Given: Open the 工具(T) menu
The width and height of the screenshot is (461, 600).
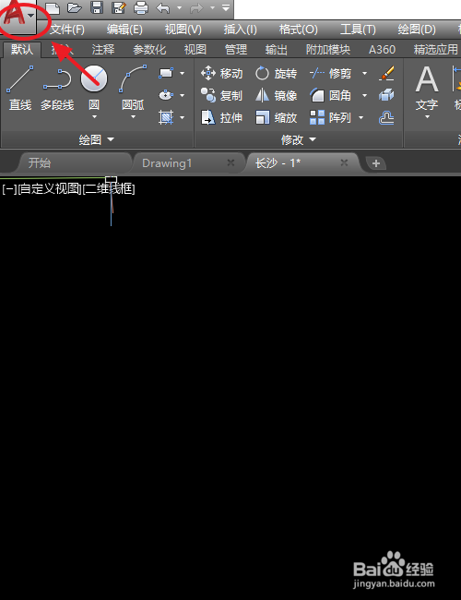Looking at the screenshot, I should [x=358, y=30].
